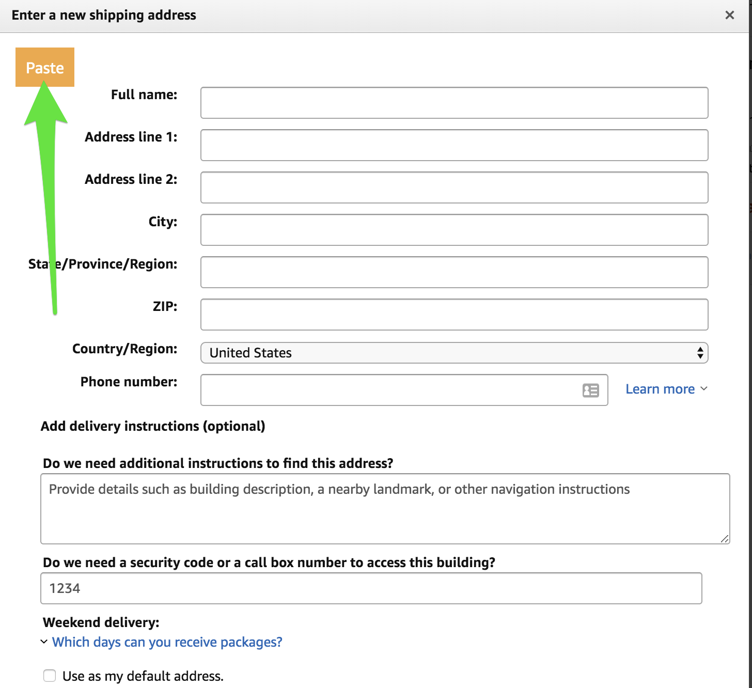Viewport: 752px width, 688px height.
Task: Click the City text field
Action: 454,230
